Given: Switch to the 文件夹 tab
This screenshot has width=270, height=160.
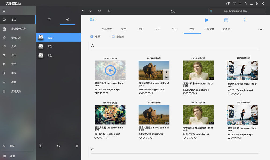Looking at the screenshot, I should (x=226, y=29).
